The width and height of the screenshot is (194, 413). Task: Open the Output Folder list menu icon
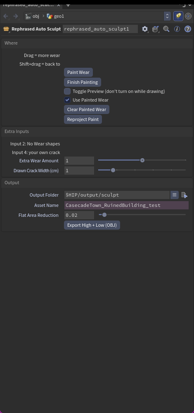pos(174,195)
